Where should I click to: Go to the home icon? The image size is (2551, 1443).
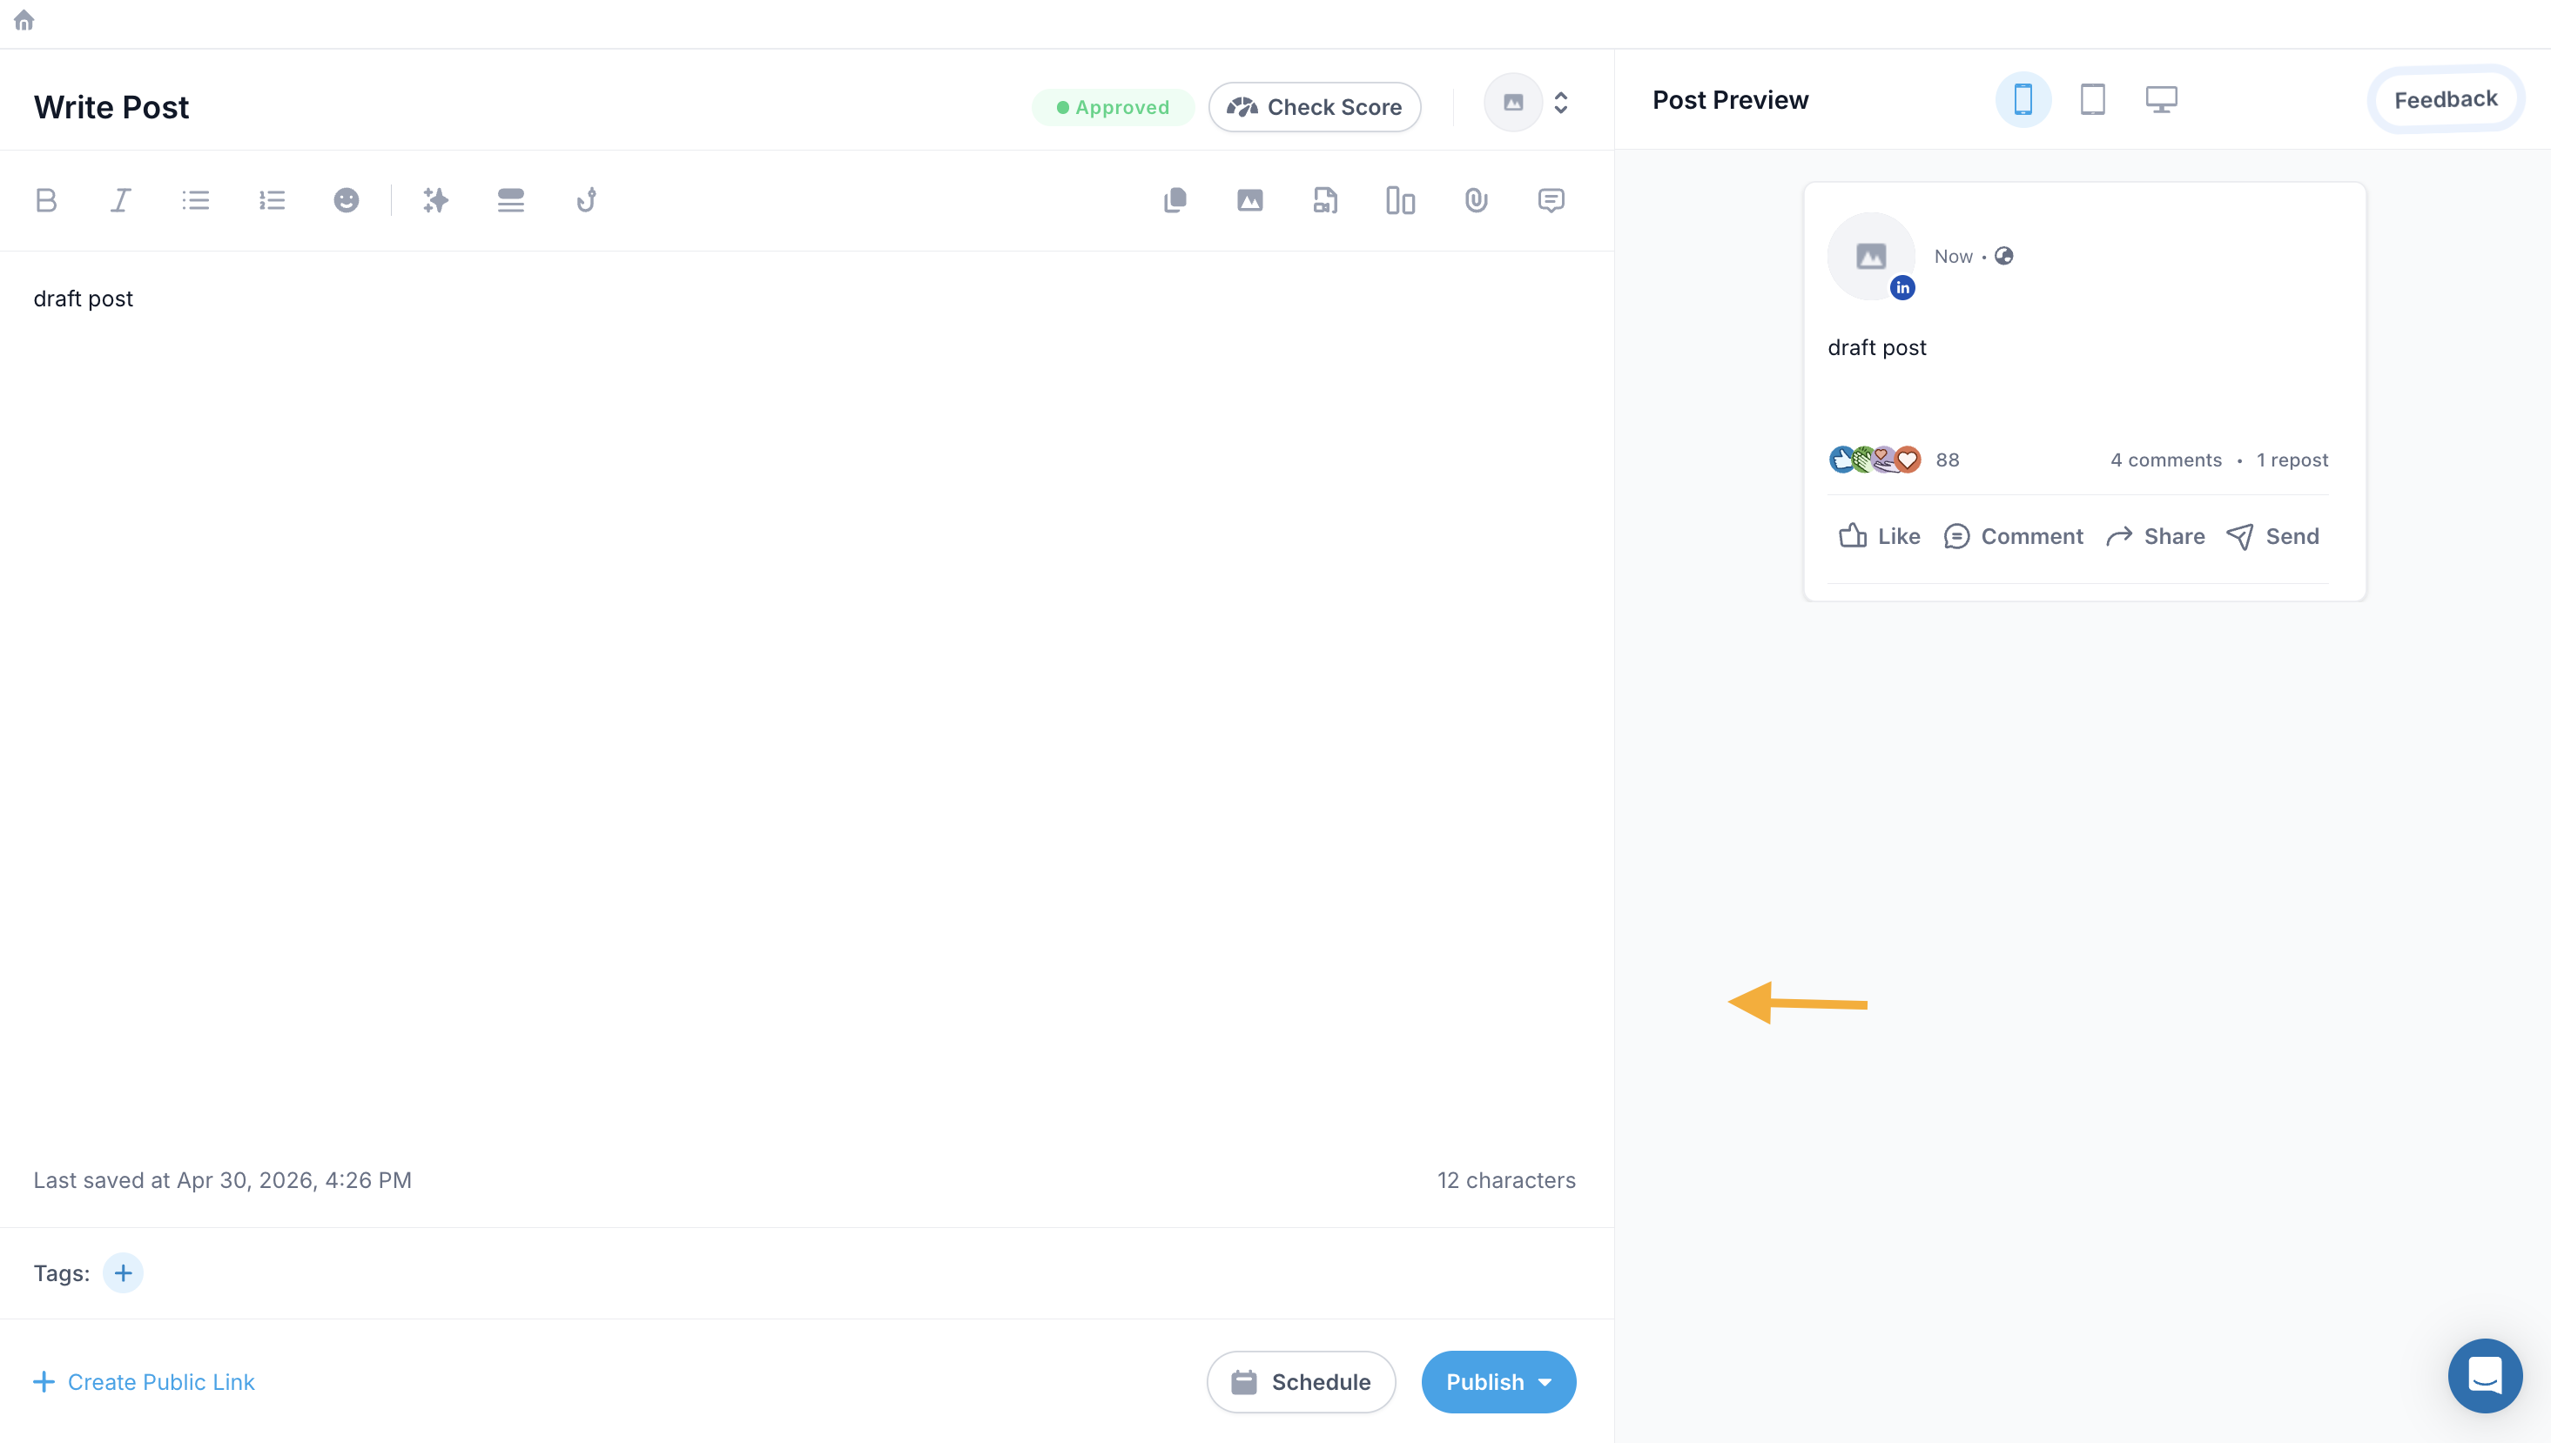point(24,21)
